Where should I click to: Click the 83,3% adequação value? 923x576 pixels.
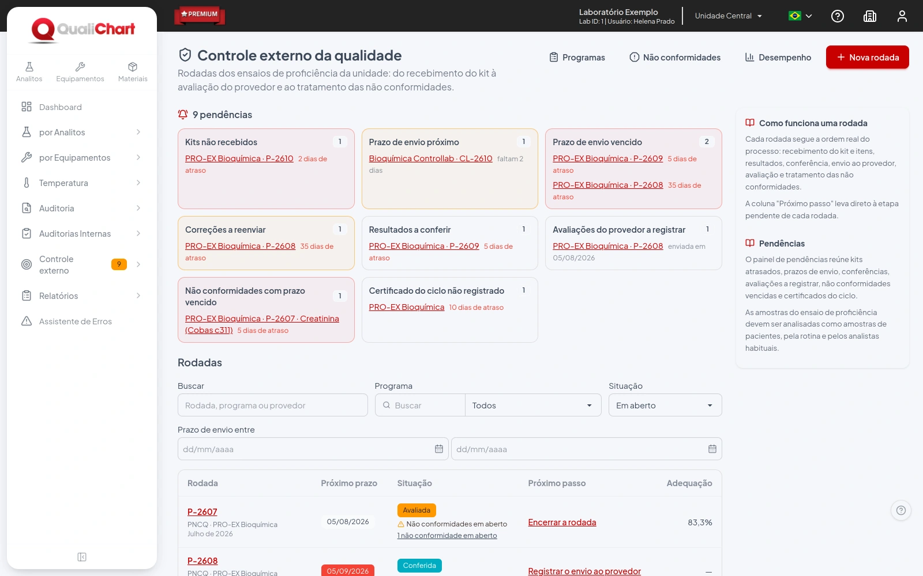point(700,522)
